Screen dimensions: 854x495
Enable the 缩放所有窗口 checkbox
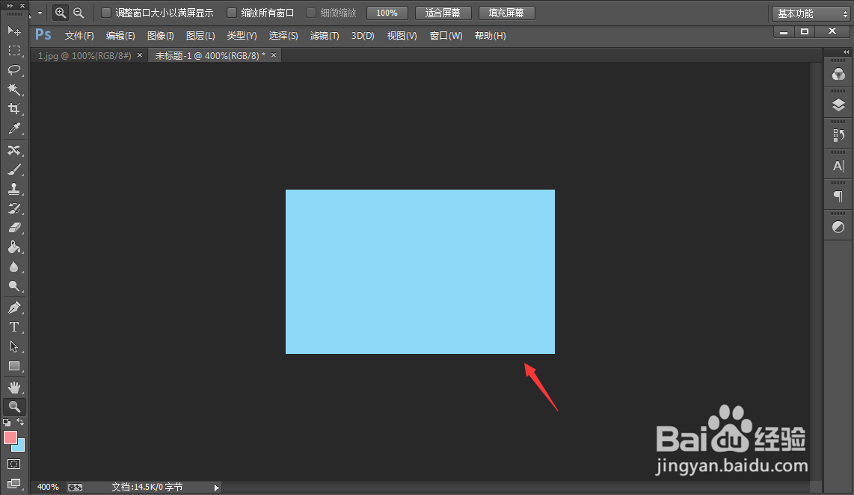[x=232, y=12]
